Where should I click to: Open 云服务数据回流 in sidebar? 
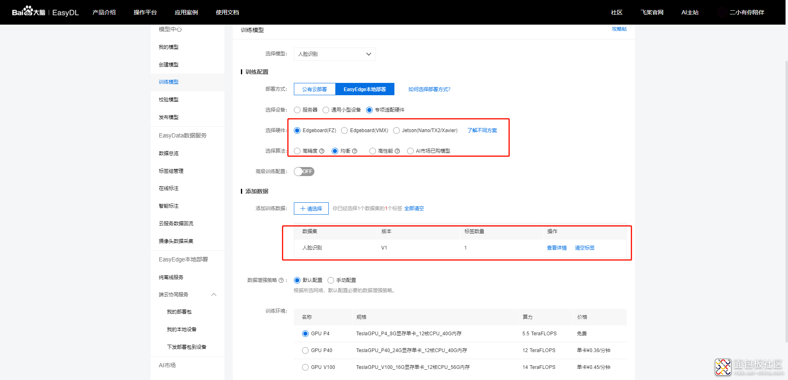tap(176, 224)
